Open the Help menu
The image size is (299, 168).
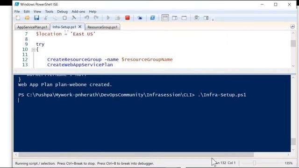tap(93, 11)
